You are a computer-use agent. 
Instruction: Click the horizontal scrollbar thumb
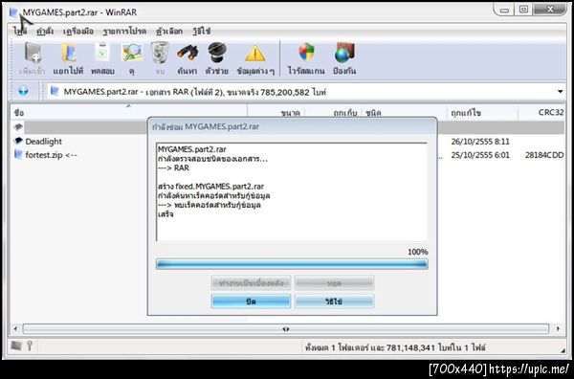tap(285, 329)
